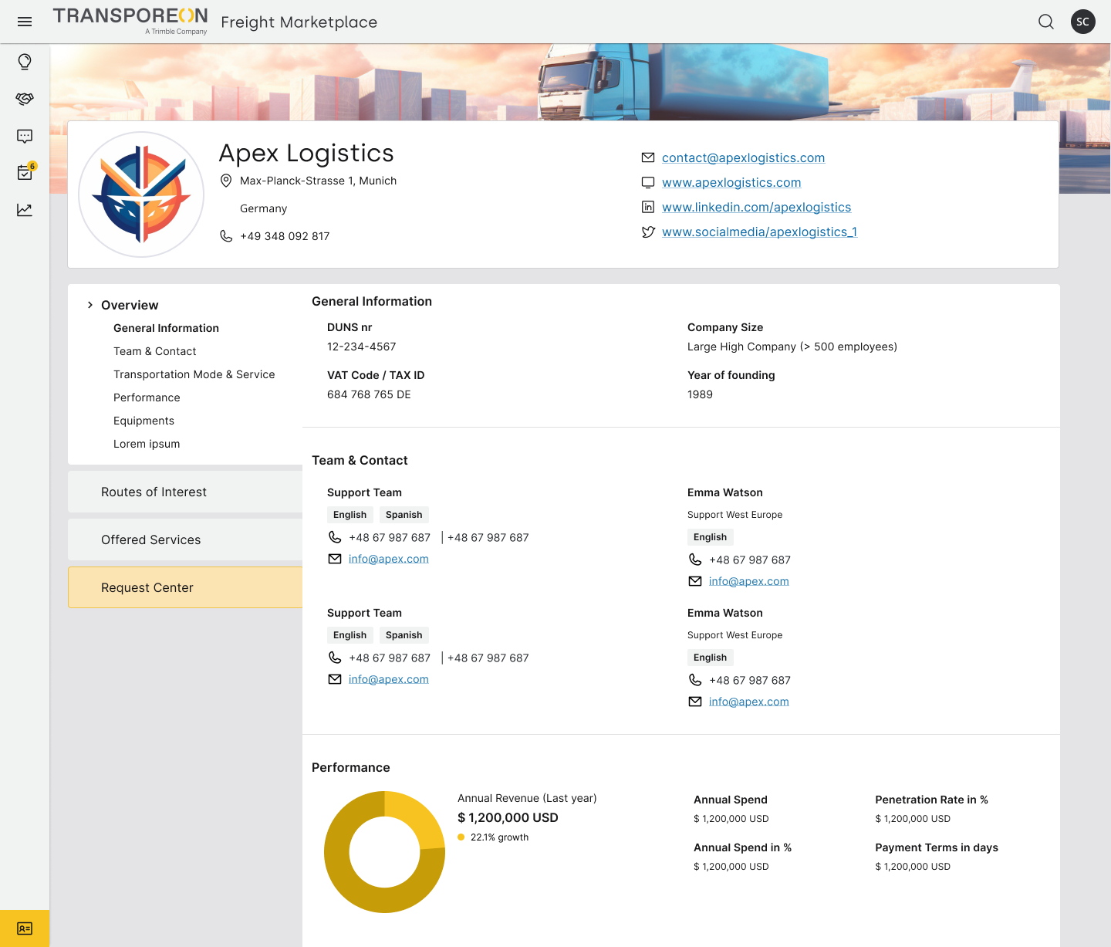
Task: Go to Team & Contact in Overview
Action: pyautogui.click(x=154, y=351)
